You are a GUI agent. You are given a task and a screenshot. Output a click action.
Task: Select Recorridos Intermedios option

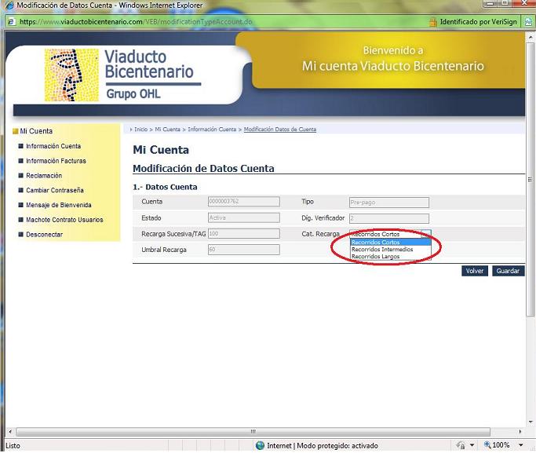[390, 249]
